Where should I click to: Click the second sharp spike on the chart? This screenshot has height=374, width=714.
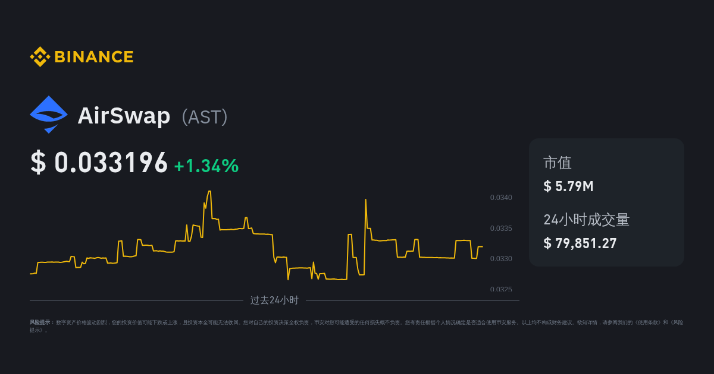365,200
